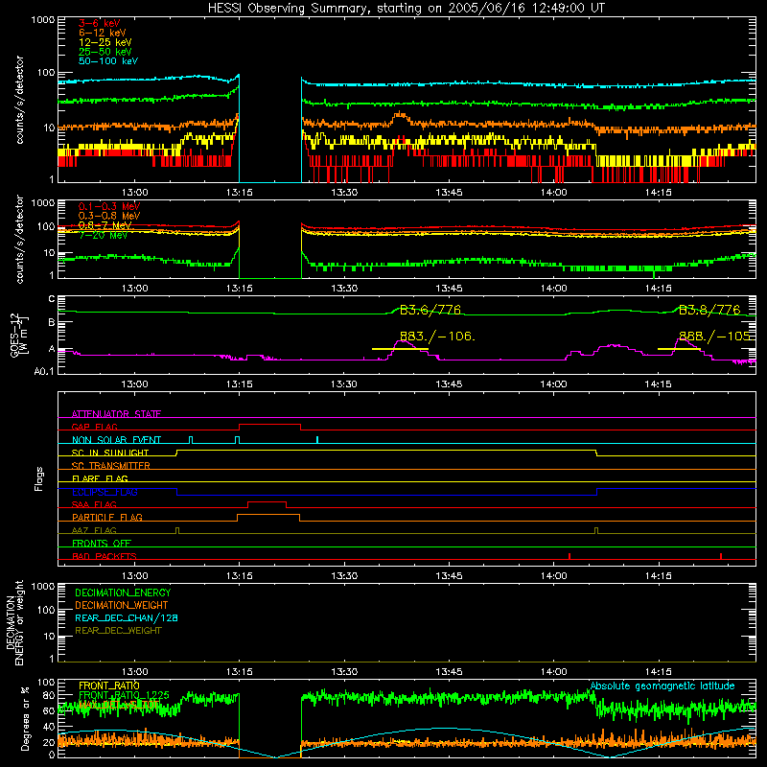Click the 0.8-7 MeV legend label
Image resolution: width=767 pixels, height=767 pixels.
pyautogui.click(x=105, y=225)
